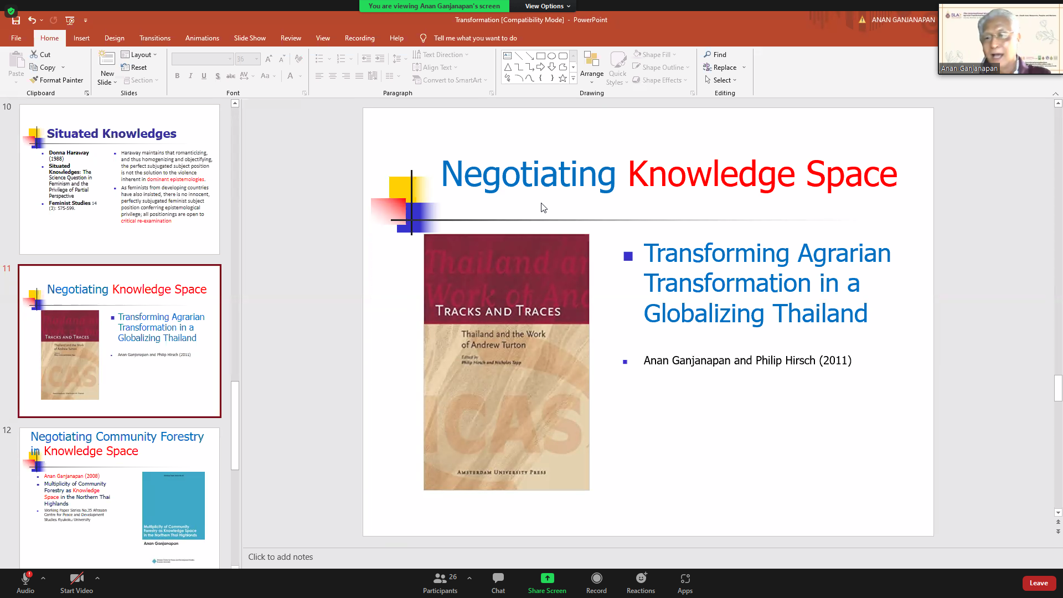1063x598 pixels.
Task: Expand the View Options dropdown
Action: [547, 6]
